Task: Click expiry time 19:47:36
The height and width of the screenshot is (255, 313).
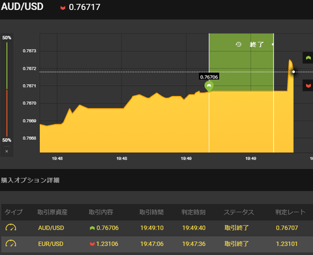Action: tap(194, 244)
